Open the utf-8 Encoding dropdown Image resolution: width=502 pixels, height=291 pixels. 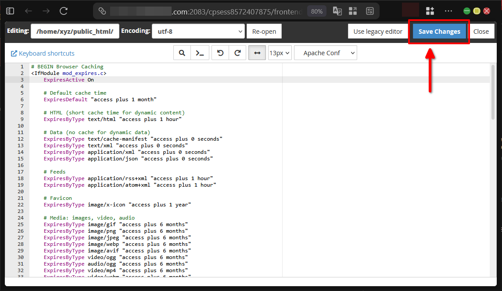click(x=198, y=31)
